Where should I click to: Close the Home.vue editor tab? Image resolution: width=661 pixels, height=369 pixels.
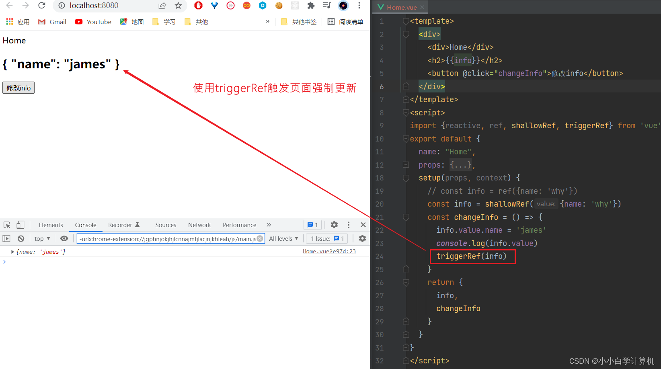(x=422, y=7)
